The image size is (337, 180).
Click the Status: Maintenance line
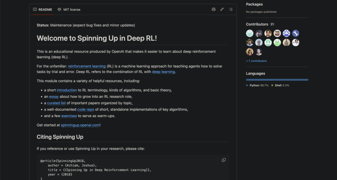tap(86, 25)
